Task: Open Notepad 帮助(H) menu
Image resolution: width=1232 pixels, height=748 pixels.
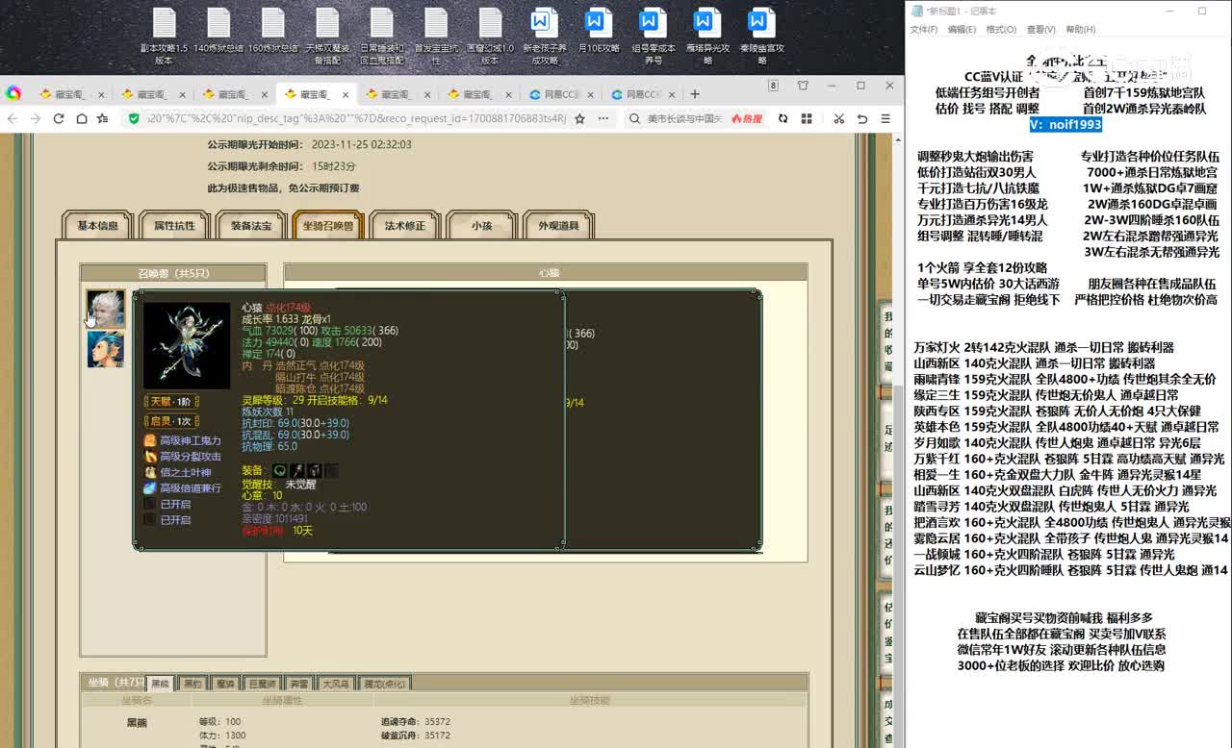Action: pos(1080,30)
